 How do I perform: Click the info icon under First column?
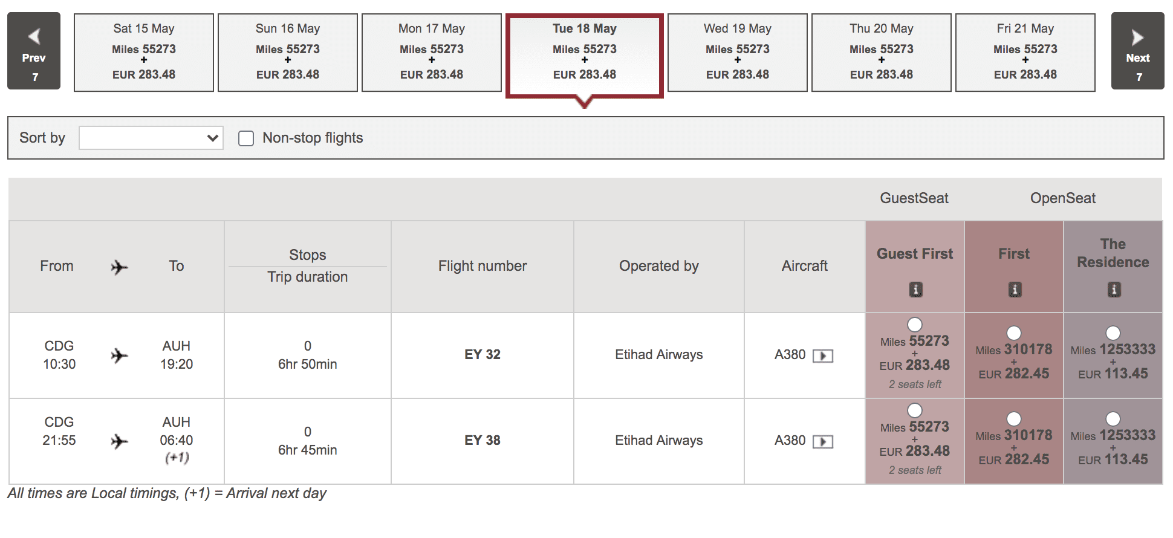pyautogui.click(x=1013, y=290)
